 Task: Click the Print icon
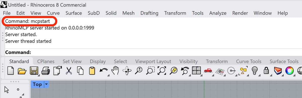click(x=46, y=71)
